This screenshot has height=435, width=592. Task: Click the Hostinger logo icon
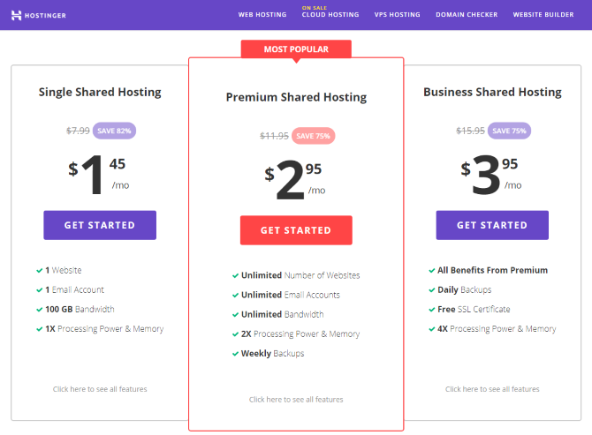[16, 15]
